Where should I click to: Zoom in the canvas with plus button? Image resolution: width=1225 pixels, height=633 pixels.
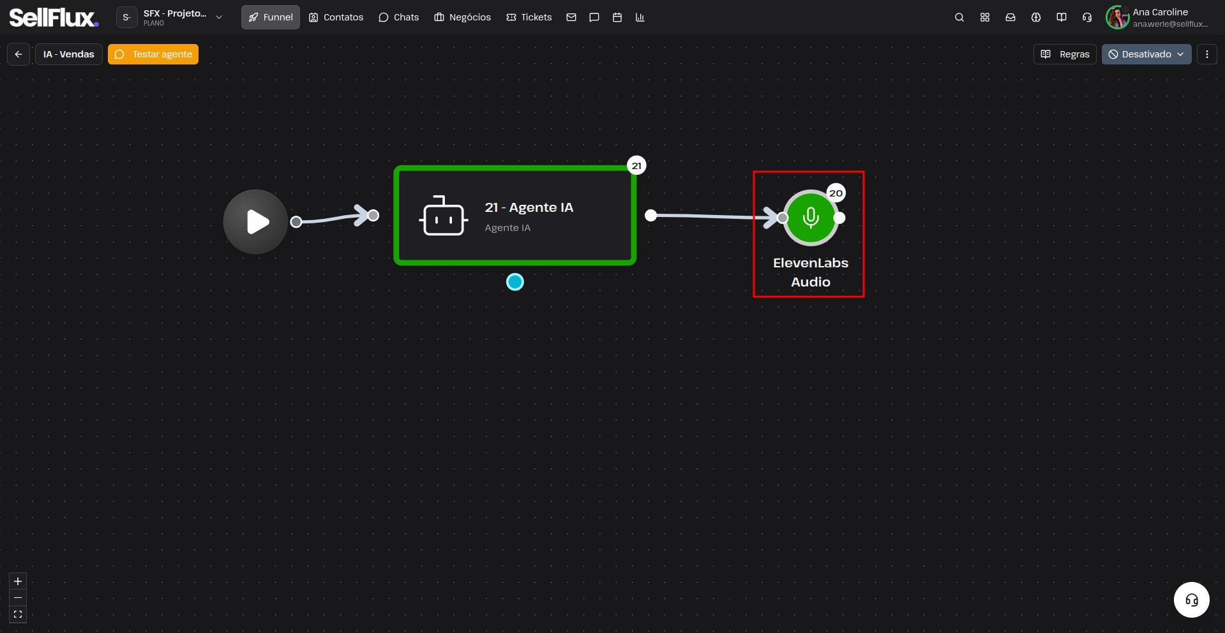pos(18,581)
